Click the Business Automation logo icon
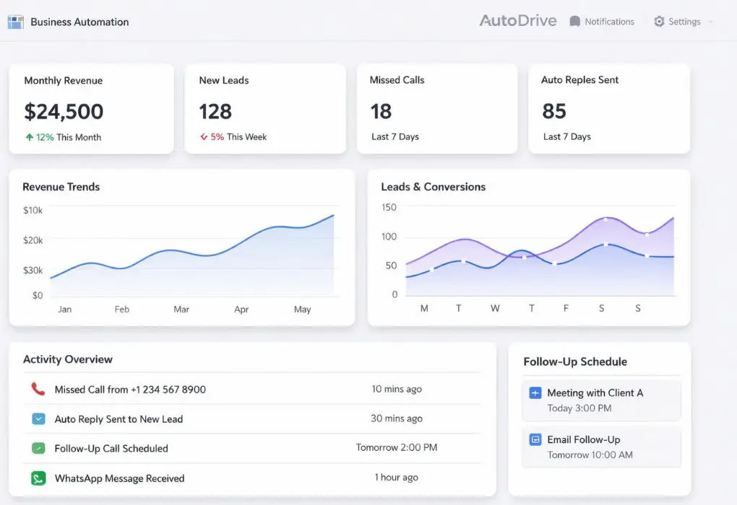The height and width of the screenshot is (505, 737). coord(15,22)
